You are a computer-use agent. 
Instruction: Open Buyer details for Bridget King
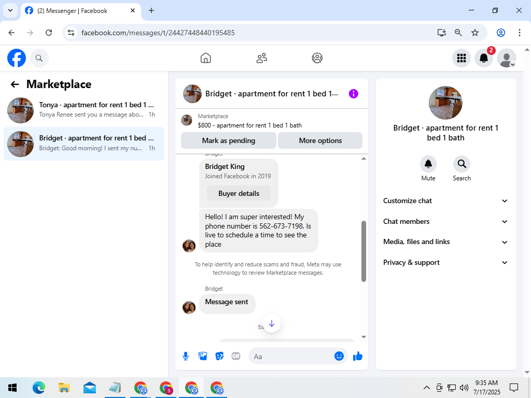[239, 193]
